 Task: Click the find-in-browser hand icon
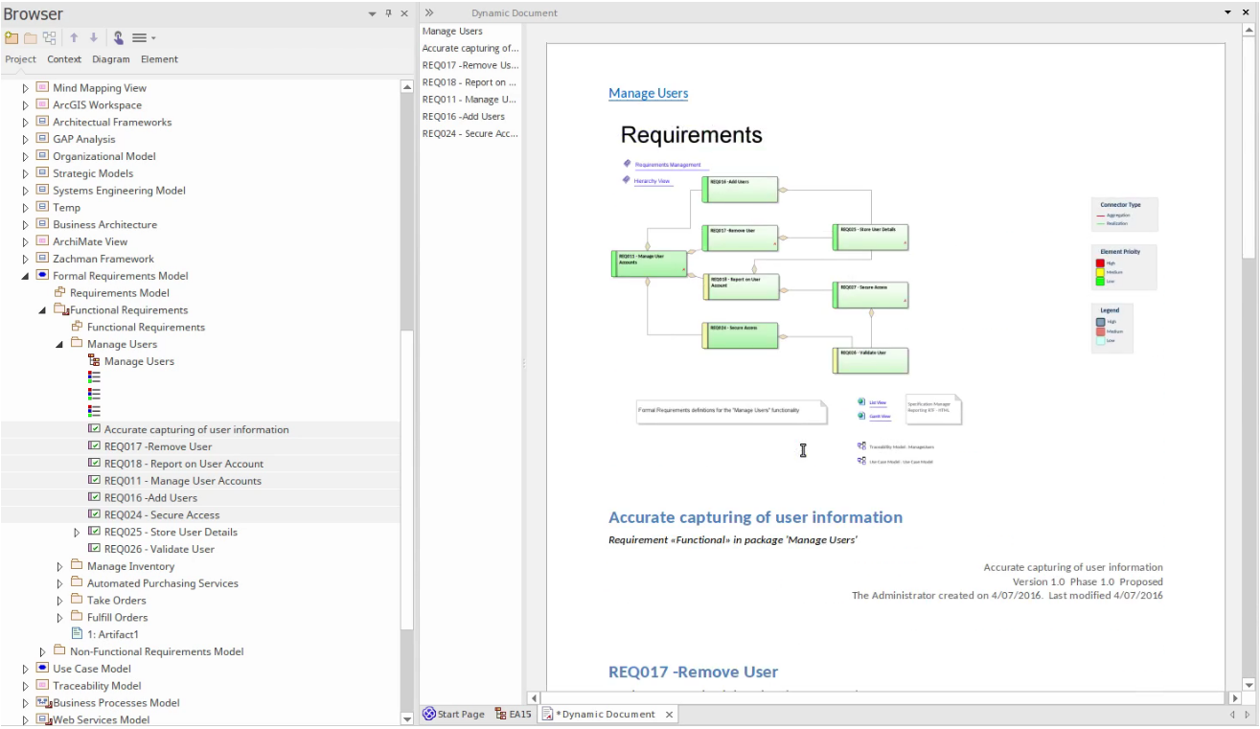[118, 38]
